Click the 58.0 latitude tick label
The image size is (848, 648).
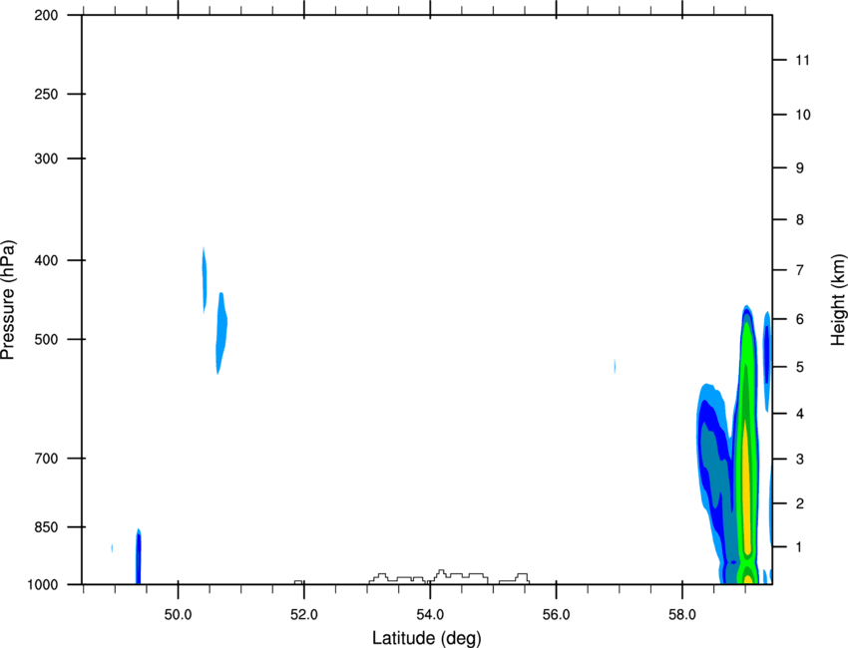682,615
